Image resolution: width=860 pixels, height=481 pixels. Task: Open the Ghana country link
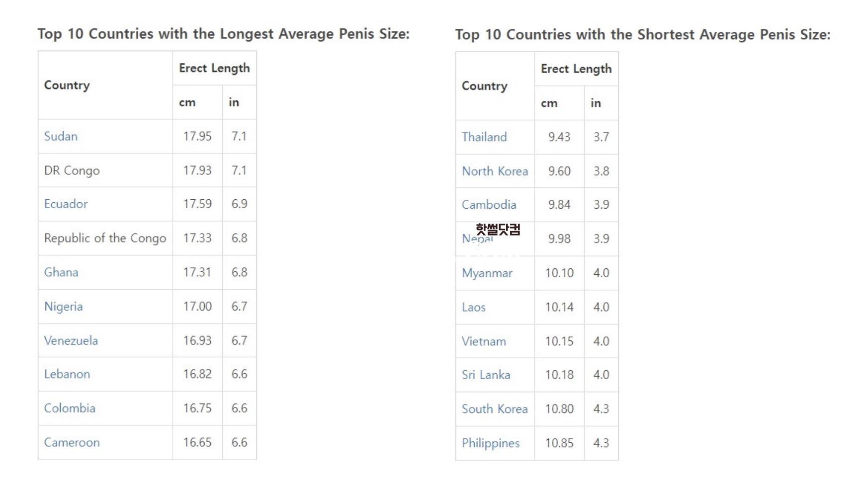[x=61, y=272]
